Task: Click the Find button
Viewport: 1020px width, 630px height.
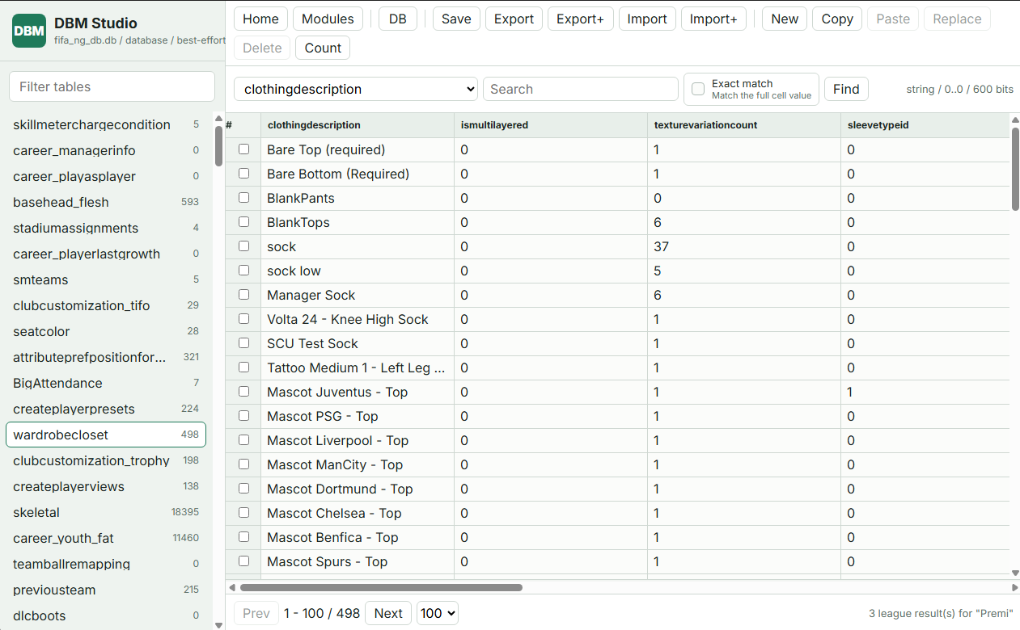Action: 846,89
